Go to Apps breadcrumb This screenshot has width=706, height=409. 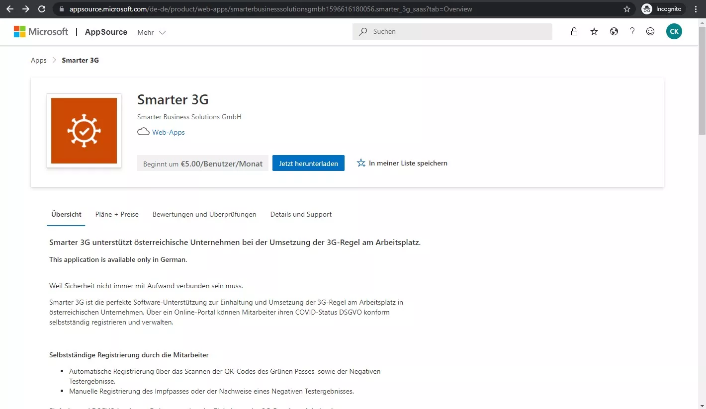tap(39, 60)
